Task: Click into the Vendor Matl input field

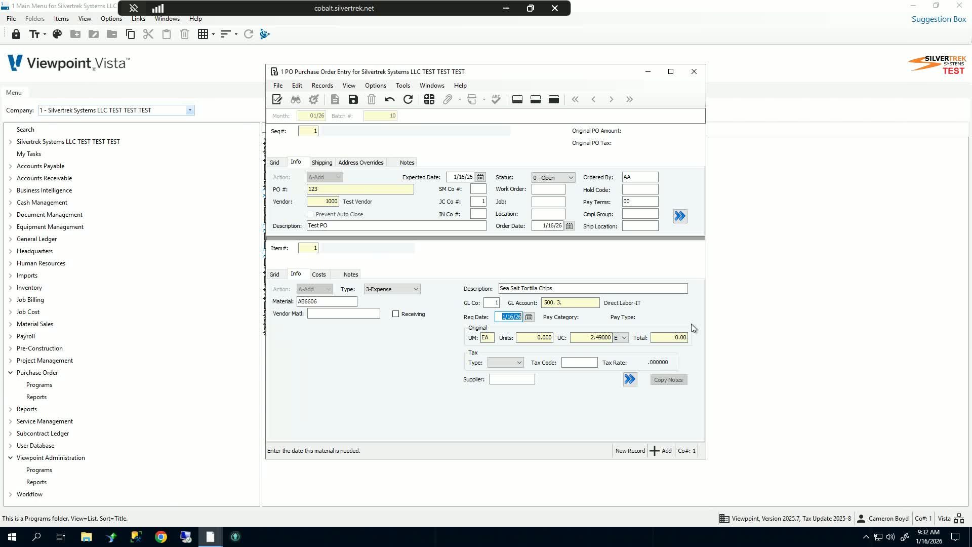Action: click(x=343, y=314)
